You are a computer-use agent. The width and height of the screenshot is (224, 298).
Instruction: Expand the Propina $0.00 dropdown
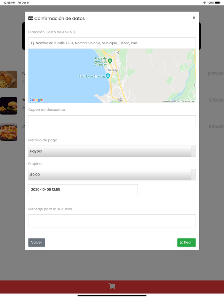112,175
